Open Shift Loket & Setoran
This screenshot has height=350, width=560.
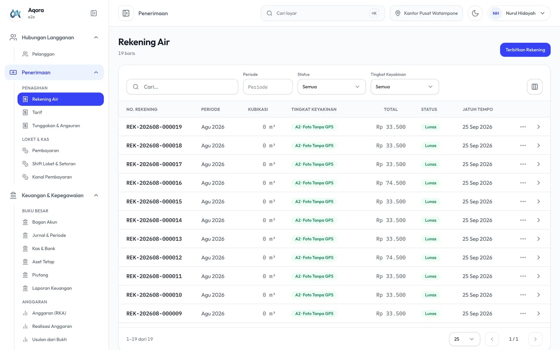click(x=61, y=164)
